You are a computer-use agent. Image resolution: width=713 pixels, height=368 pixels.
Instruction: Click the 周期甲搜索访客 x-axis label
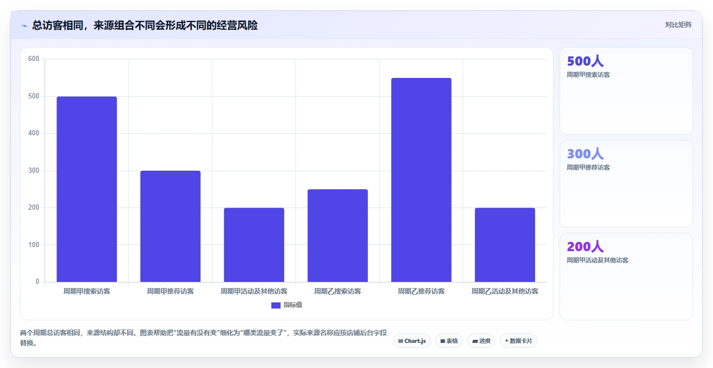[87, 291]
